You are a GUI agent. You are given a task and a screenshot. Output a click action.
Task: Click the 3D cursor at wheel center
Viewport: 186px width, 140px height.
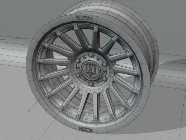pos(93,67)
